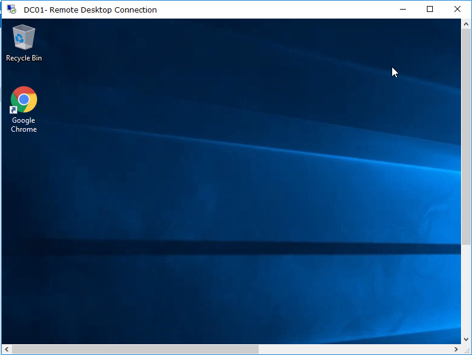Screen dimensions: 473x355
Task: Select the Recycle Bin desktop icon
Action: point(24,37)
